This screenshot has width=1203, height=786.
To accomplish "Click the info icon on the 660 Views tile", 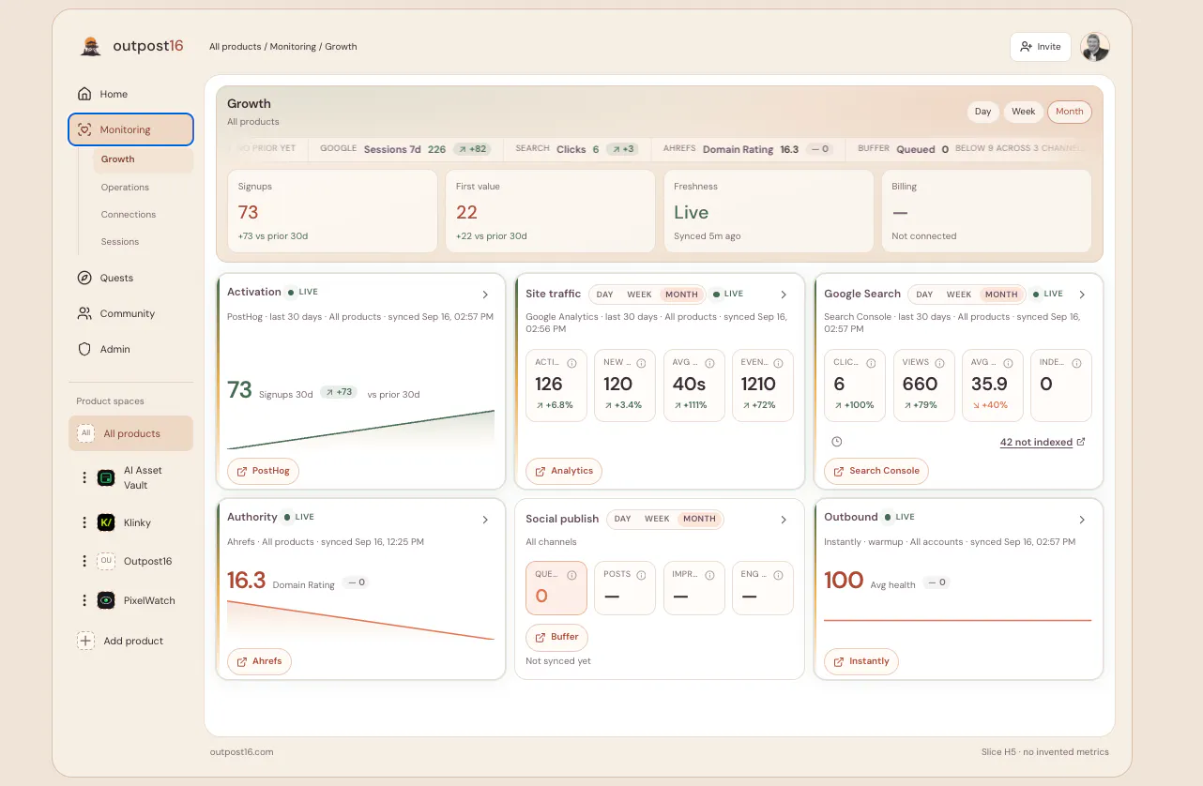I will tap(939, 363).
